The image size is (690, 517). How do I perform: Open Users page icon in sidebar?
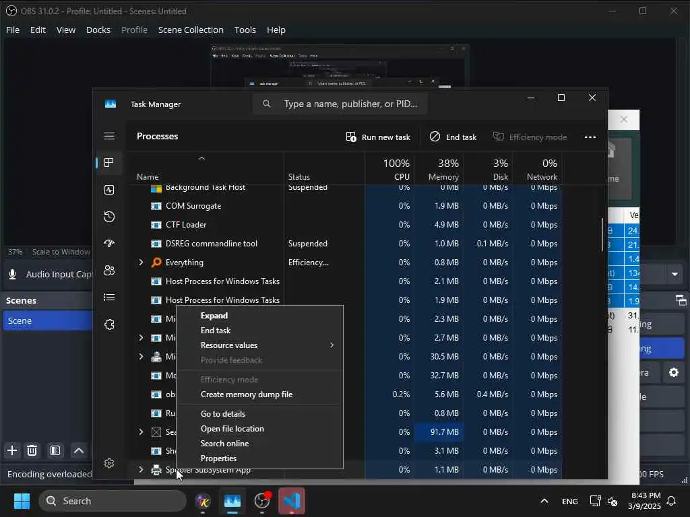tap(109, 271)
